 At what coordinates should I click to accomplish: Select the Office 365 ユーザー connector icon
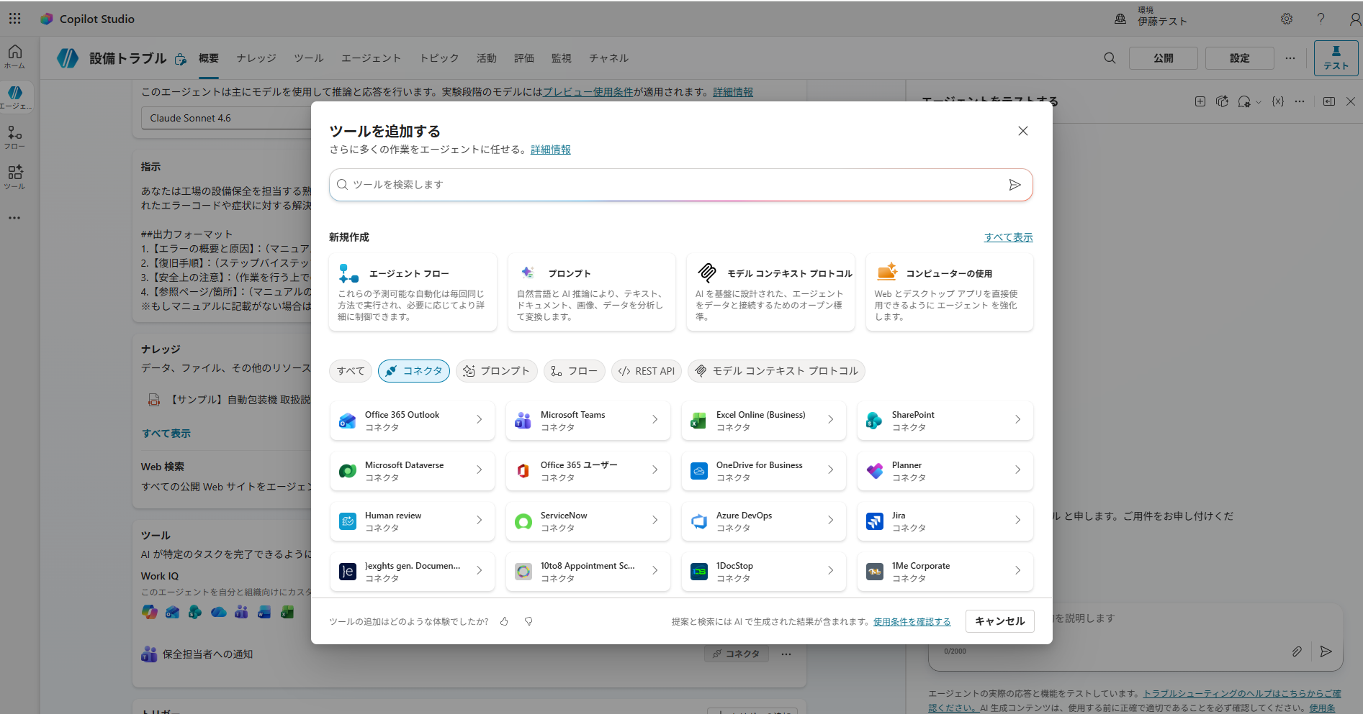click(x=523, y=471)
